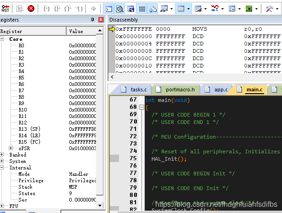This screenshot has height=213, width=282.
Task: Click the System Viewer green chip icon
Action: [x=249, y=9]
